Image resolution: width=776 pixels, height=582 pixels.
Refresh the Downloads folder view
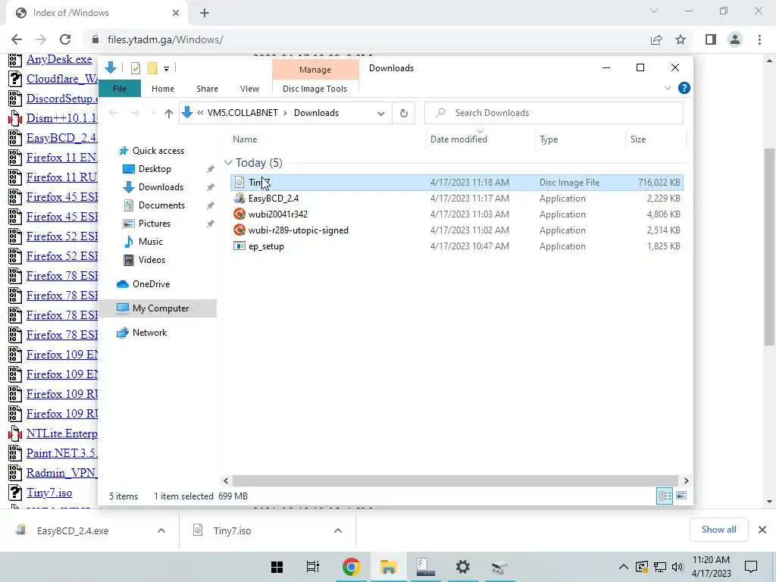click(404, 114)
